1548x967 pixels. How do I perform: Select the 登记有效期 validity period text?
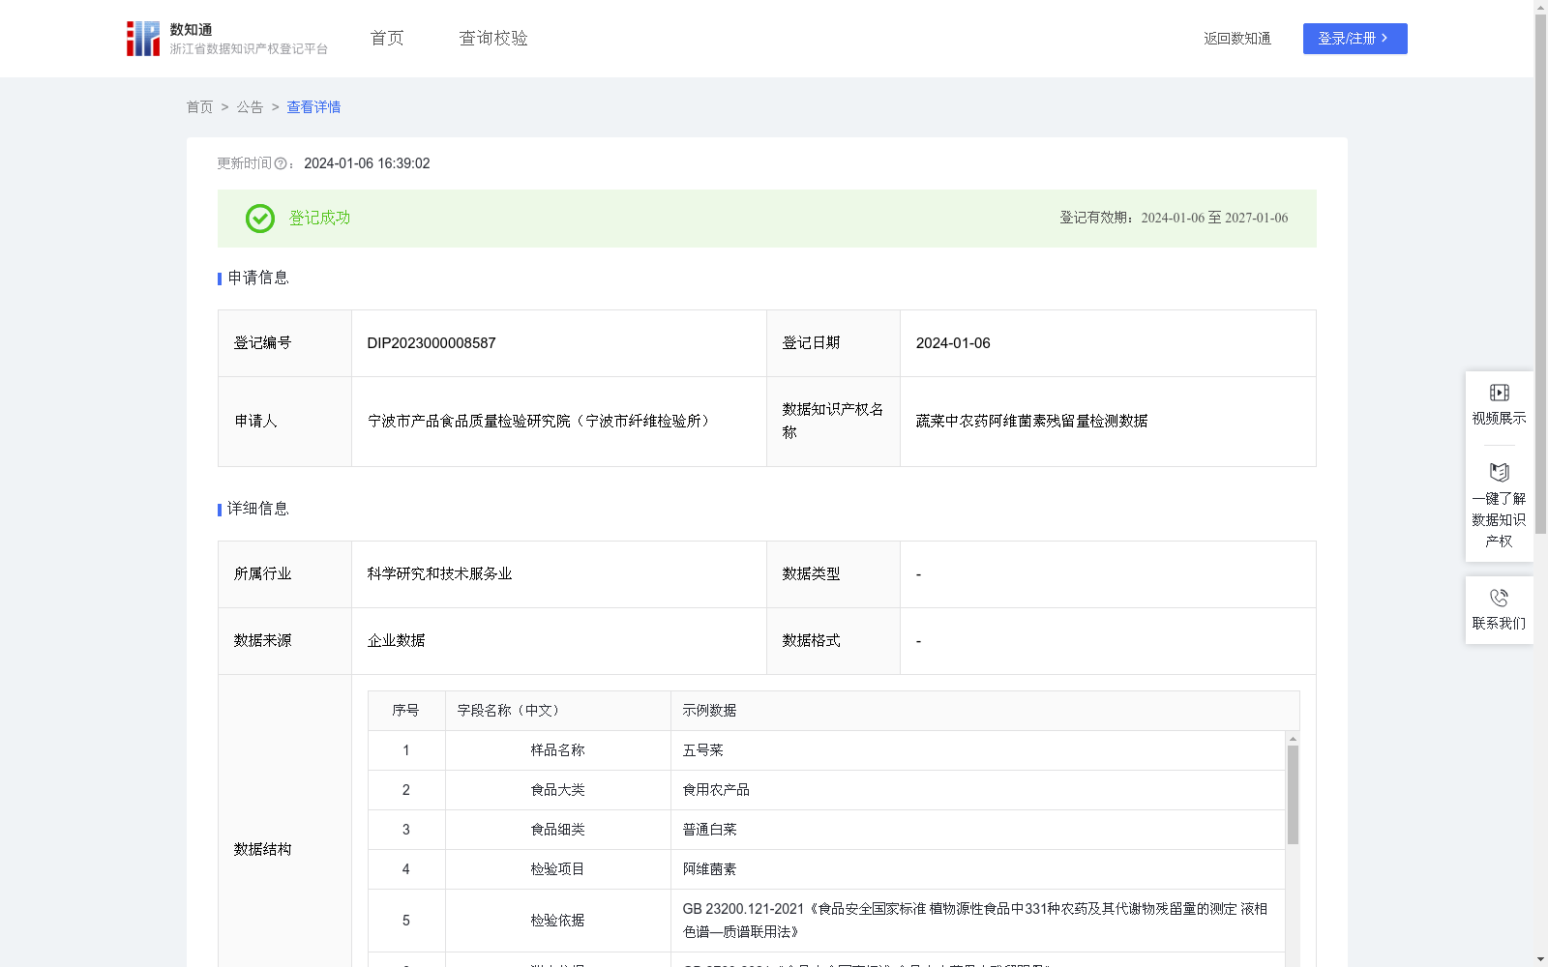click(x=1174, y=219)
